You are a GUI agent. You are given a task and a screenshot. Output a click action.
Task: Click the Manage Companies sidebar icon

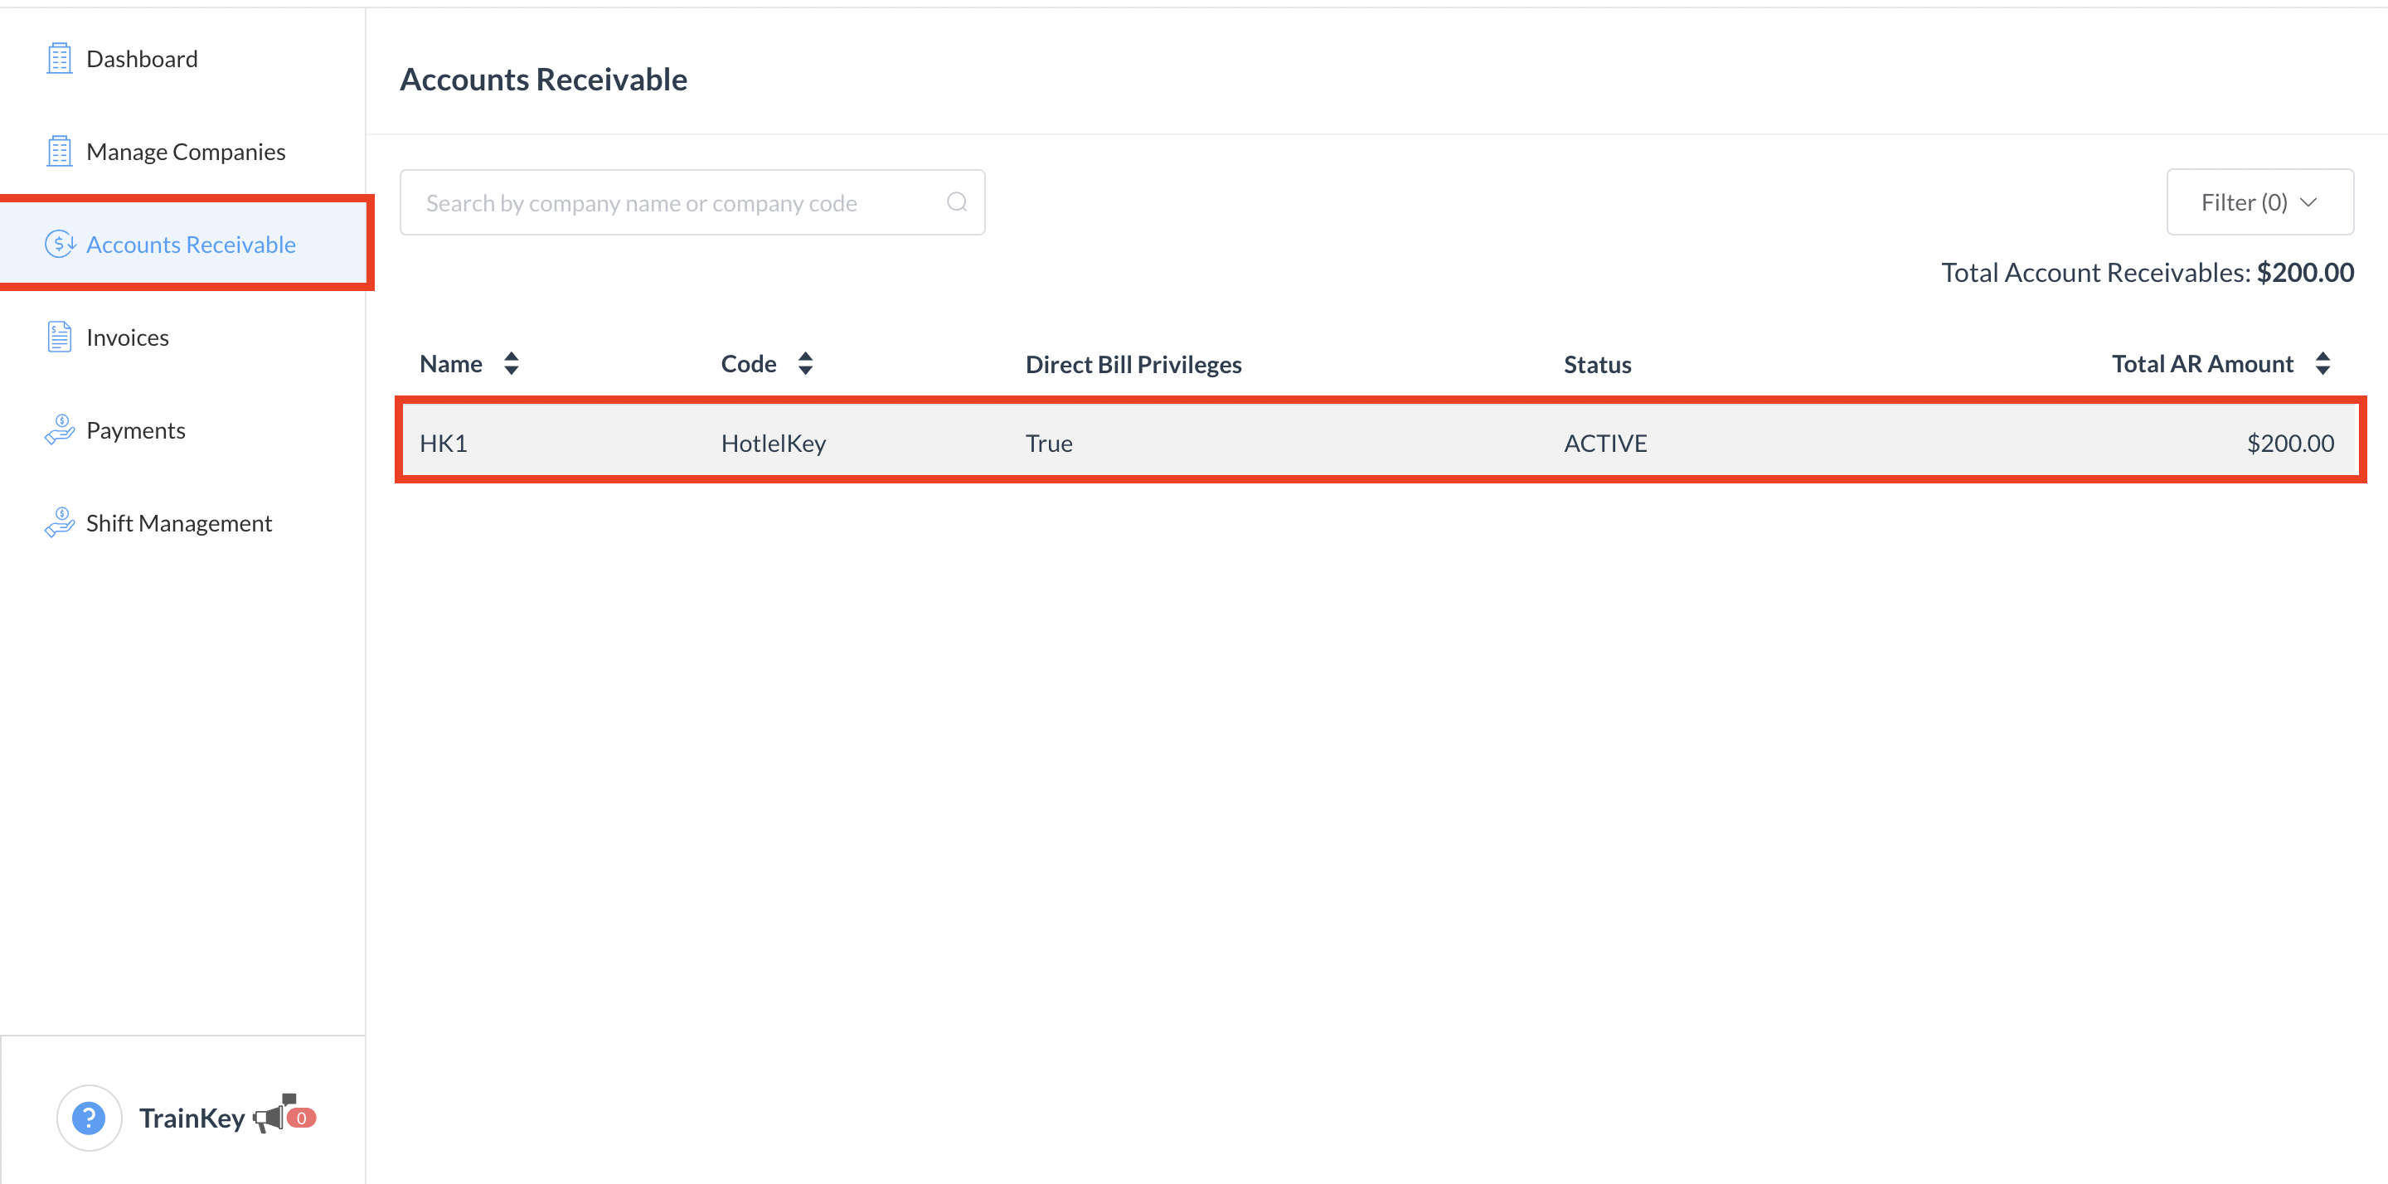point(60,151)
